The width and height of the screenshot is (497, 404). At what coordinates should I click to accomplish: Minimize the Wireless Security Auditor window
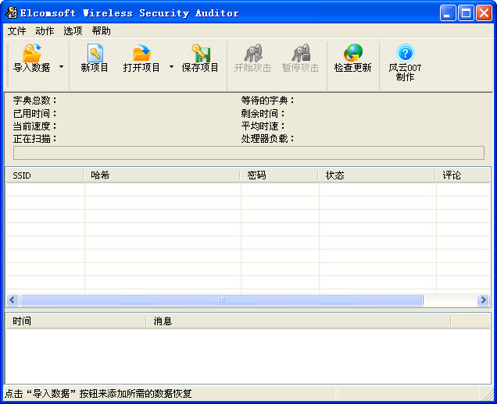[x=448, y=13]
